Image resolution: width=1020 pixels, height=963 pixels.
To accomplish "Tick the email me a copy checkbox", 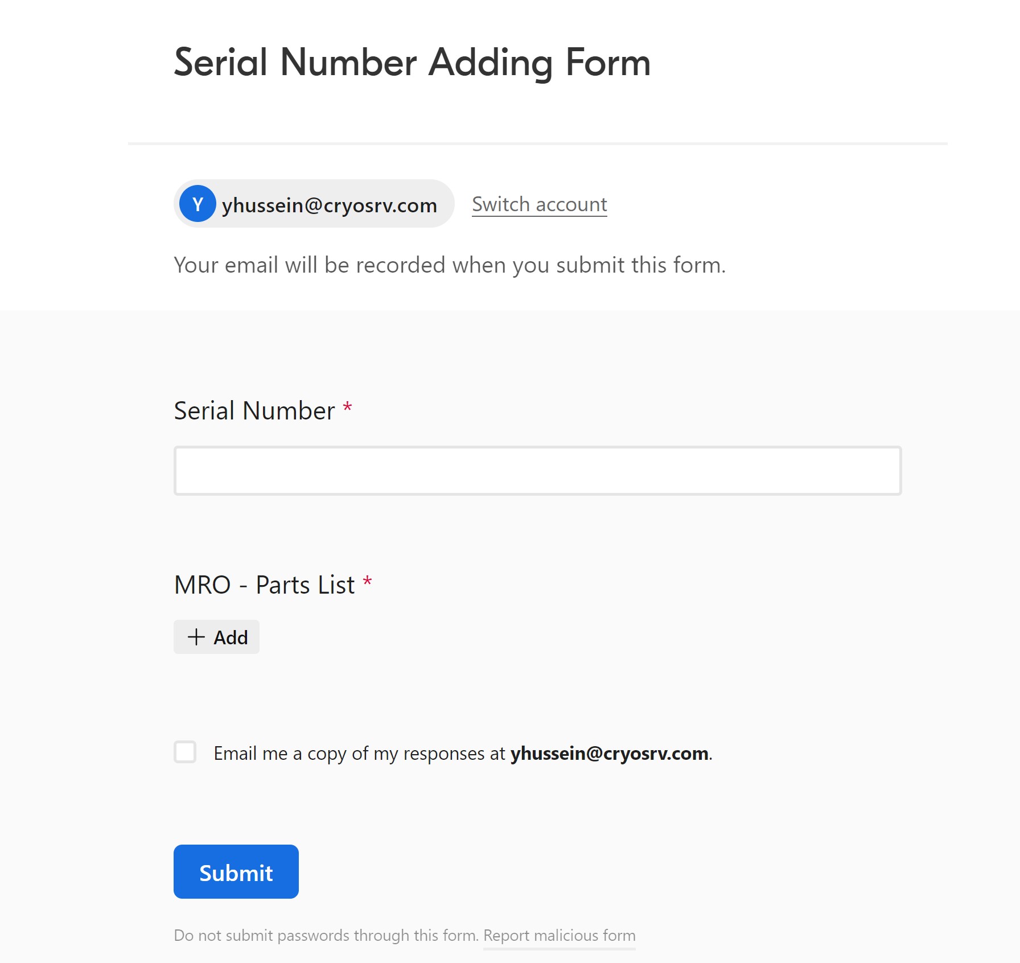I will [185, 752].
